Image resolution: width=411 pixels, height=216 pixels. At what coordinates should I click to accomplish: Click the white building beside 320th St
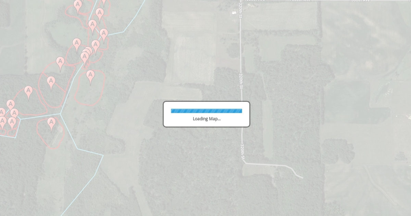click(234, 13)
